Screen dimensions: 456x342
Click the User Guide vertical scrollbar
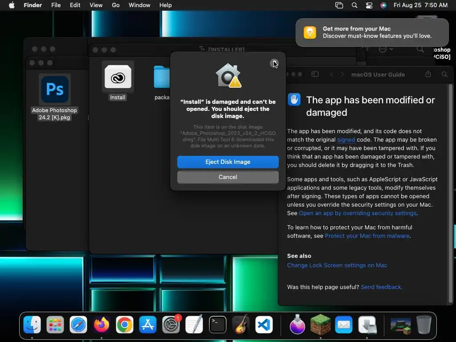(x=451, y=193)
